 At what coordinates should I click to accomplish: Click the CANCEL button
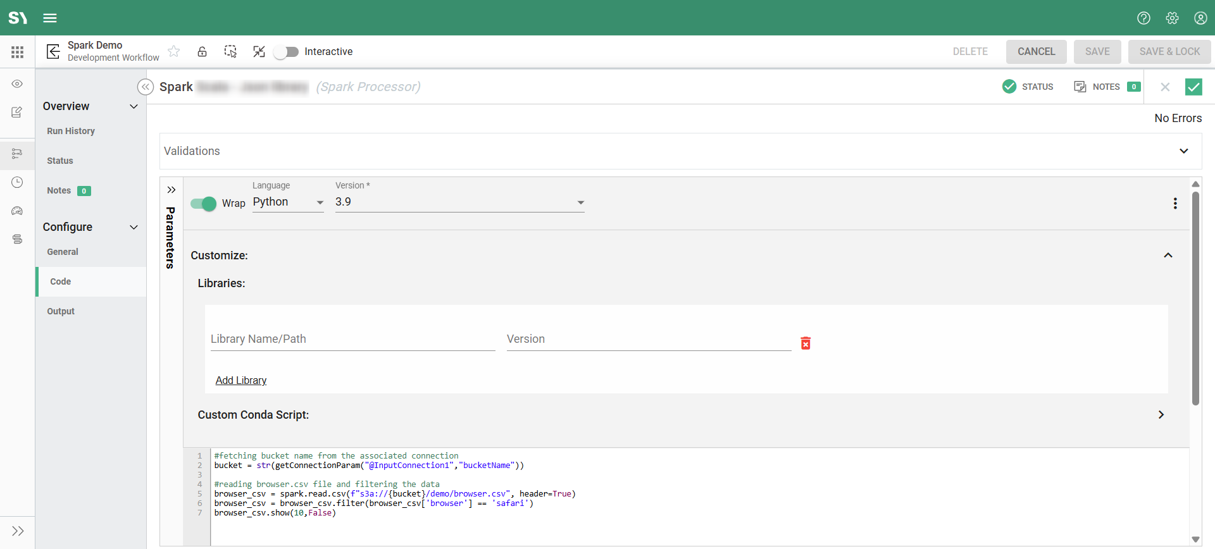click(1036, 52)
